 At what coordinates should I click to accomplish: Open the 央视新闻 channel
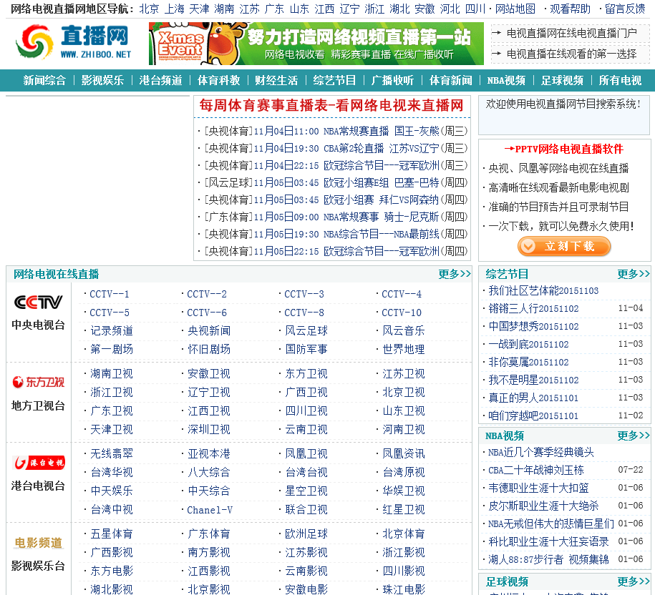[209, 331]
